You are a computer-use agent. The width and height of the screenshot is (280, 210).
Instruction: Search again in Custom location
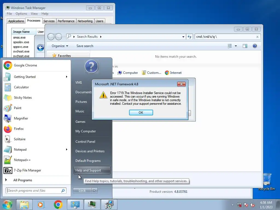pyautogui.click(x=151, y=73)
